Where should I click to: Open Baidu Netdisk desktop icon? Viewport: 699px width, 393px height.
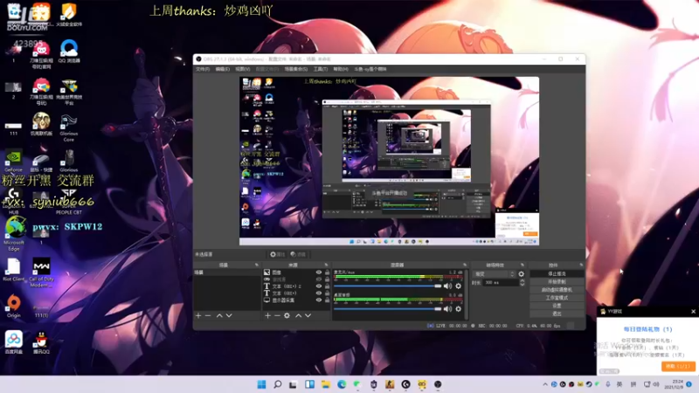(14, 342)
